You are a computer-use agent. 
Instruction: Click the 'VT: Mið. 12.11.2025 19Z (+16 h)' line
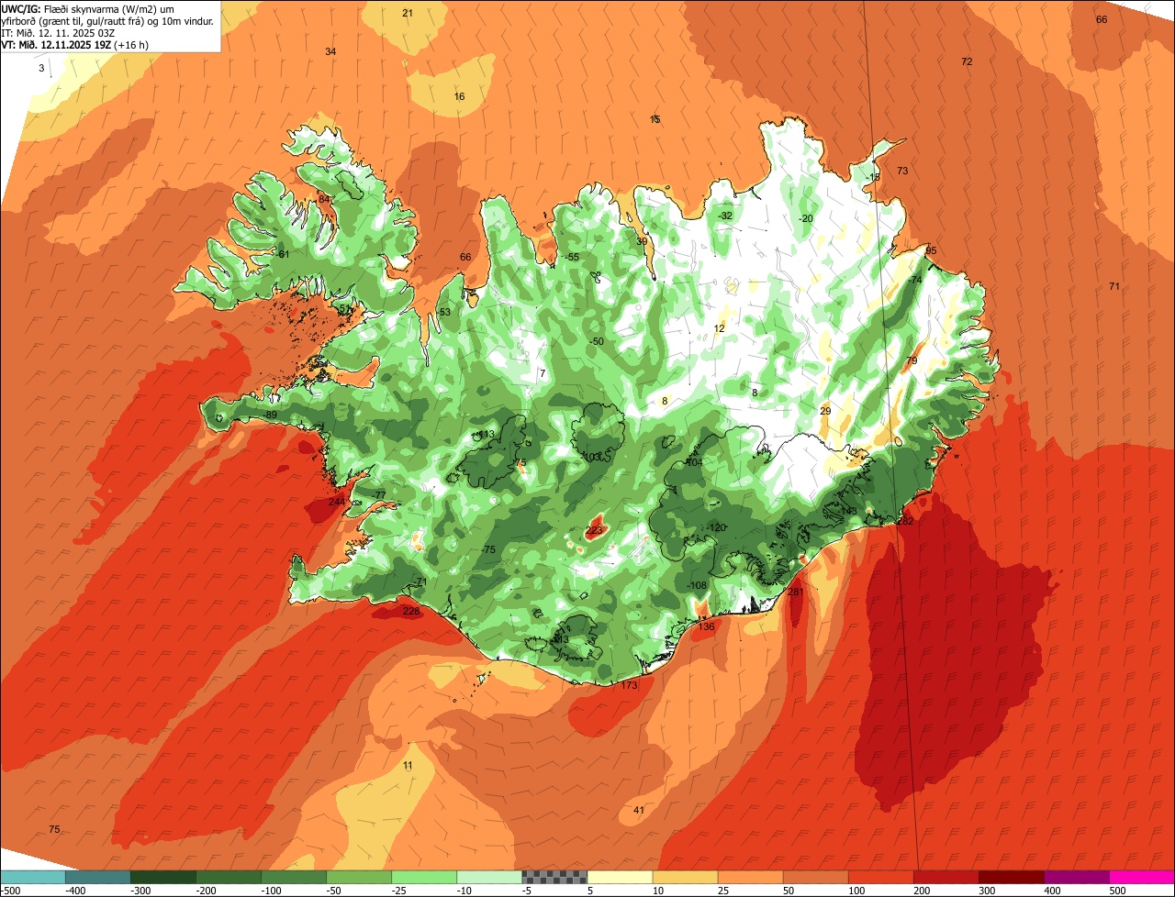click(x=75, y=44)
